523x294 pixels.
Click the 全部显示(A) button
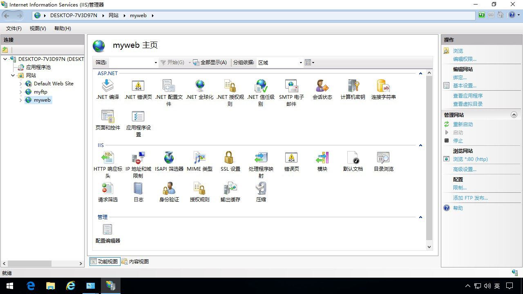(210, 62)
